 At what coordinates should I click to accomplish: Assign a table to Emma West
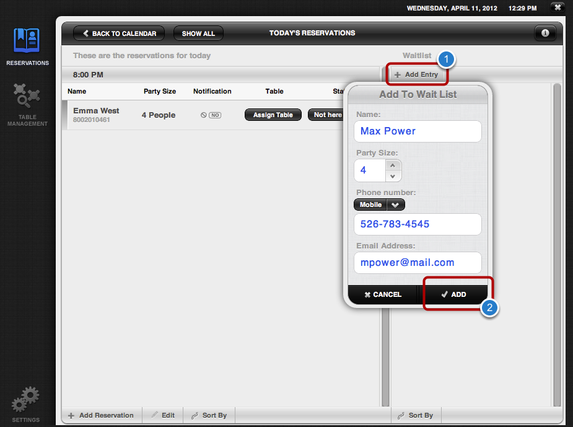click(x=273, y=115)
